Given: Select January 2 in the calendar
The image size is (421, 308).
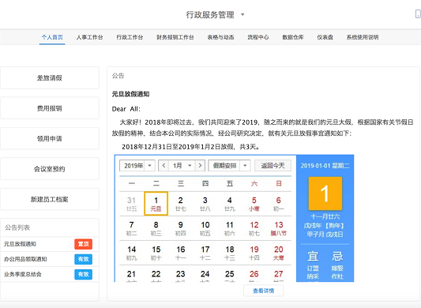Looking at the screenshot, I should [181, 204].
